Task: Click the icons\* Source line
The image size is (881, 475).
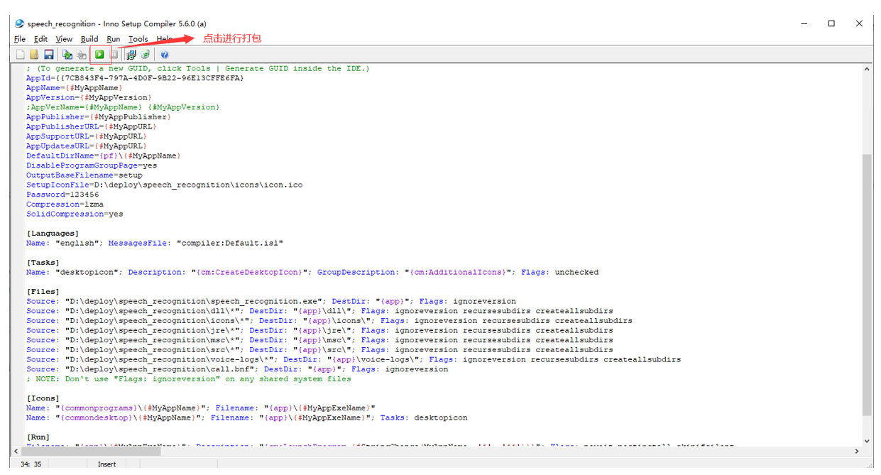Action: [329, 321]
